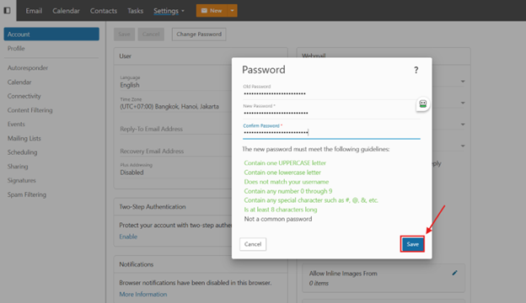Click the orange New button
Screen dimensions: 526x303
pyautogui.click(x=212, y=11)
